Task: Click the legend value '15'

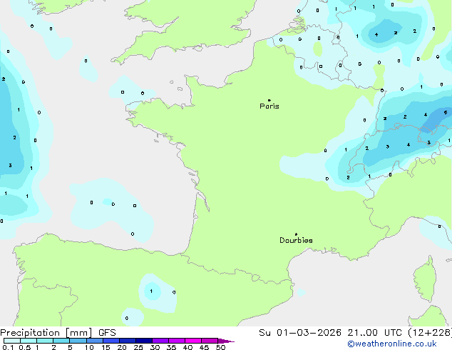Action: coord(106,347)
